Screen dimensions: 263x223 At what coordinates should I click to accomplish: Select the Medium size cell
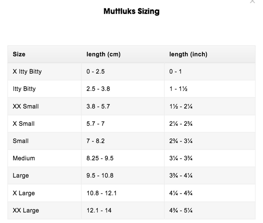[x=44, y=158]
